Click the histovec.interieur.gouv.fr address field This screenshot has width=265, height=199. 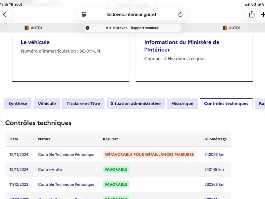point(132,15)
